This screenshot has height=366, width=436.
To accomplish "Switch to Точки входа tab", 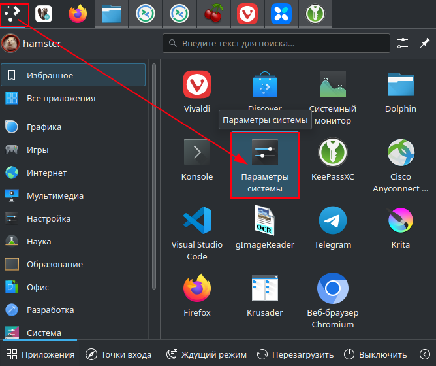I will [118, 354].
